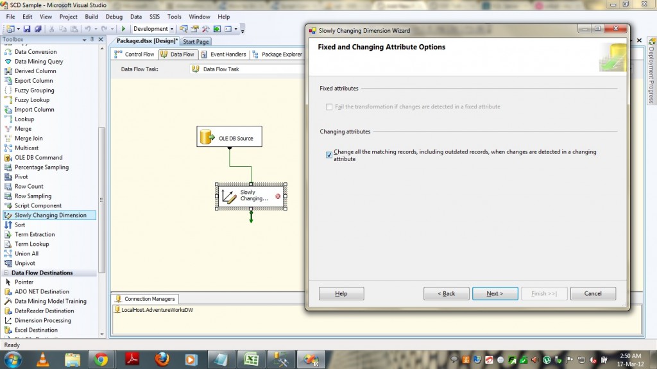Click the OLE DB Source component

pyautogui.click(x=230, y=138)
